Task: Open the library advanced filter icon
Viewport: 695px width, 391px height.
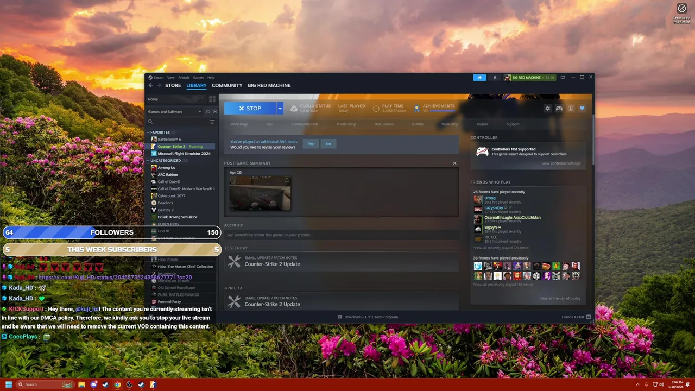Action: [212, 122]
